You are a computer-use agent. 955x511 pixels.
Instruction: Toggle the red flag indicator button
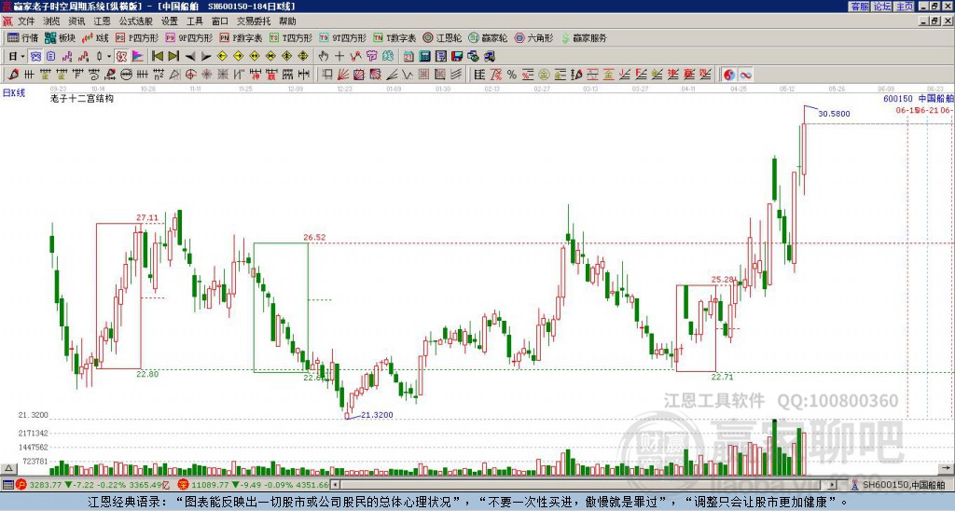138,57
